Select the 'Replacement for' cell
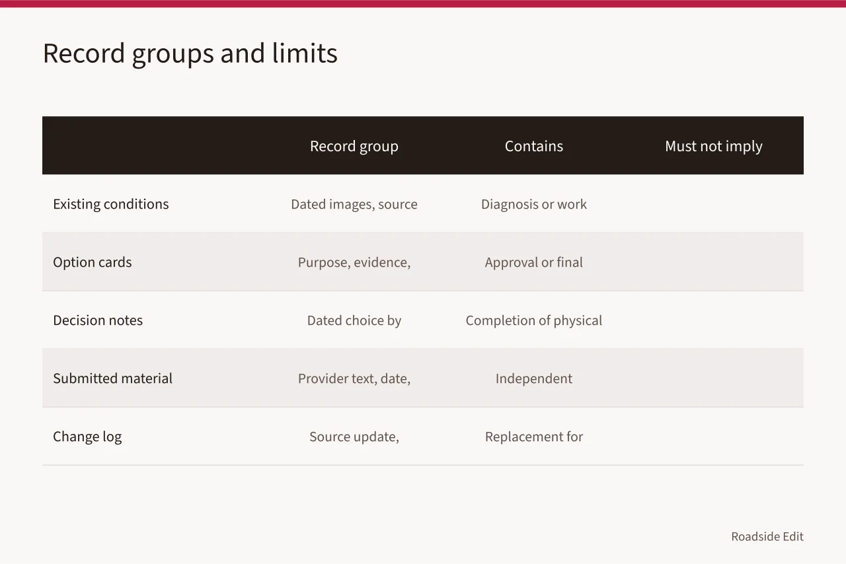Screen dimensions: 846x564 (534, 437)
